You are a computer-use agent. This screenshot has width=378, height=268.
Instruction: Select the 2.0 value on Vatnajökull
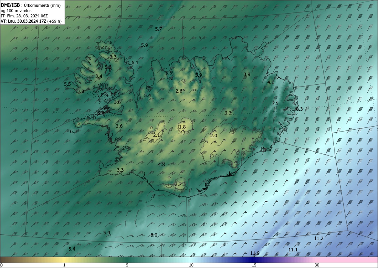(x=214, y=135)
